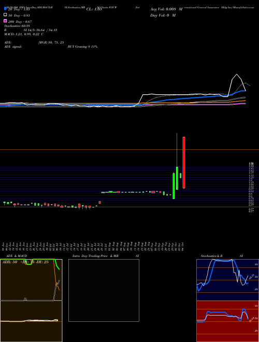Screen dimensions: 259x342
Task: Click the 'CL: 1.05' closing price label
Action: pos(94,9)
